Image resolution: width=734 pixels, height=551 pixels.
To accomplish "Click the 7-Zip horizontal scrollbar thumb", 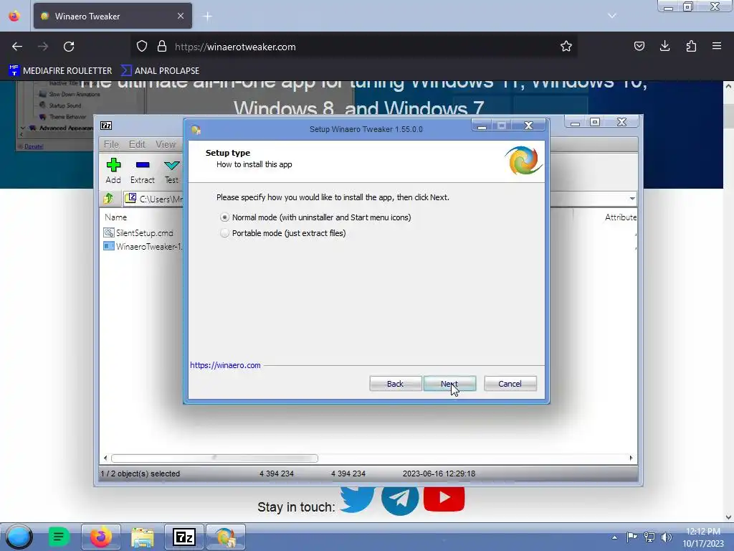I will (x=215, y=458).
